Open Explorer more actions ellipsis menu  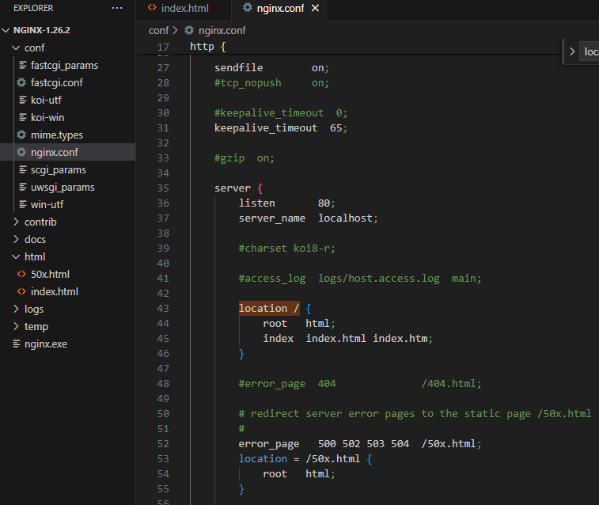117,8
